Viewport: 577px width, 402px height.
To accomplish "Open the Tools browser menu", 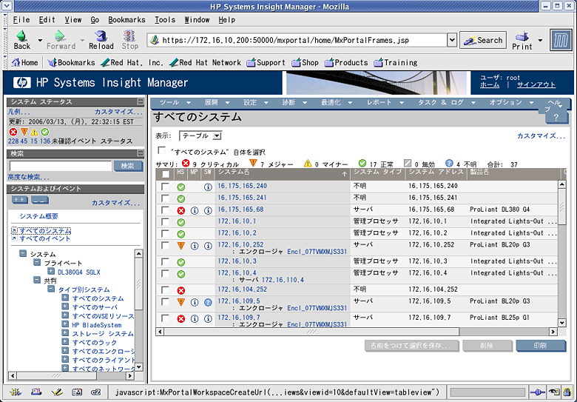I will click(x=165, y=20).
